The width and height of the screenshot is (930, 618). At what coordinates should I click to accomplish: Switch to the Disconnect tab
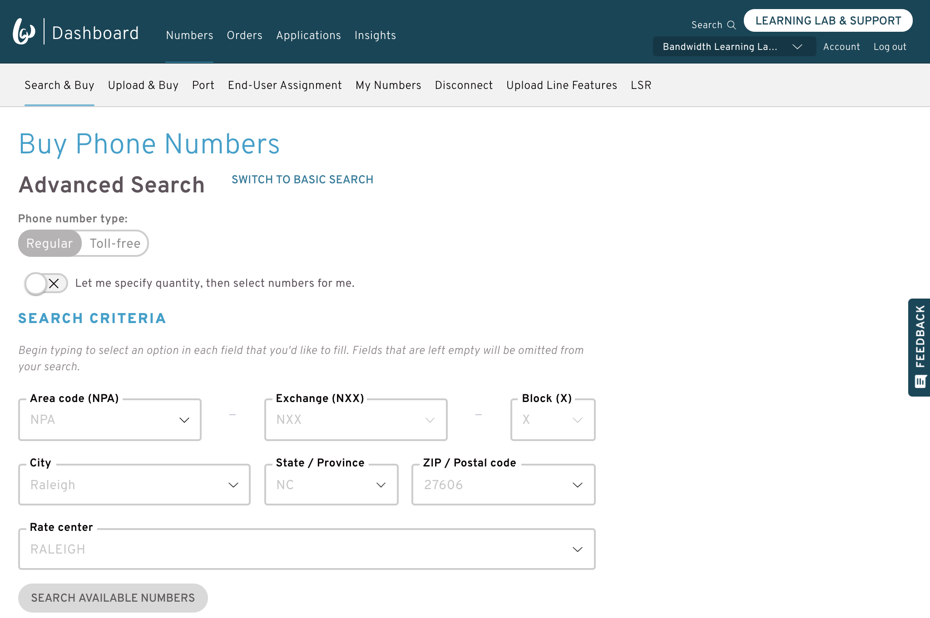tap(464, 85)
